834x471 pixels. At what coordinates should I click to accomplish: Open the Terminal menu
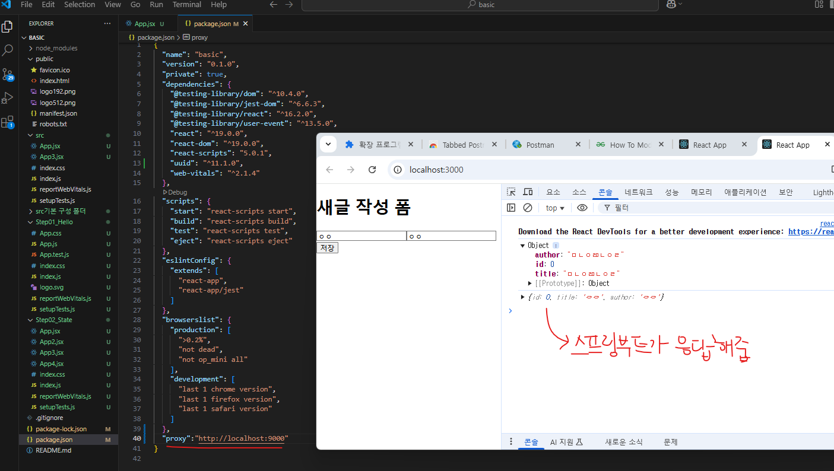pos(186,5)
